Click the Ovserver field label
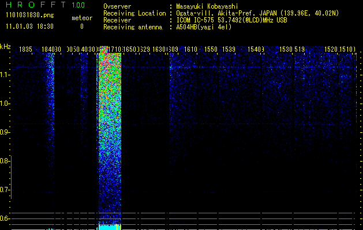This screenshot has width=363, height=230. (x=117, y=6)
